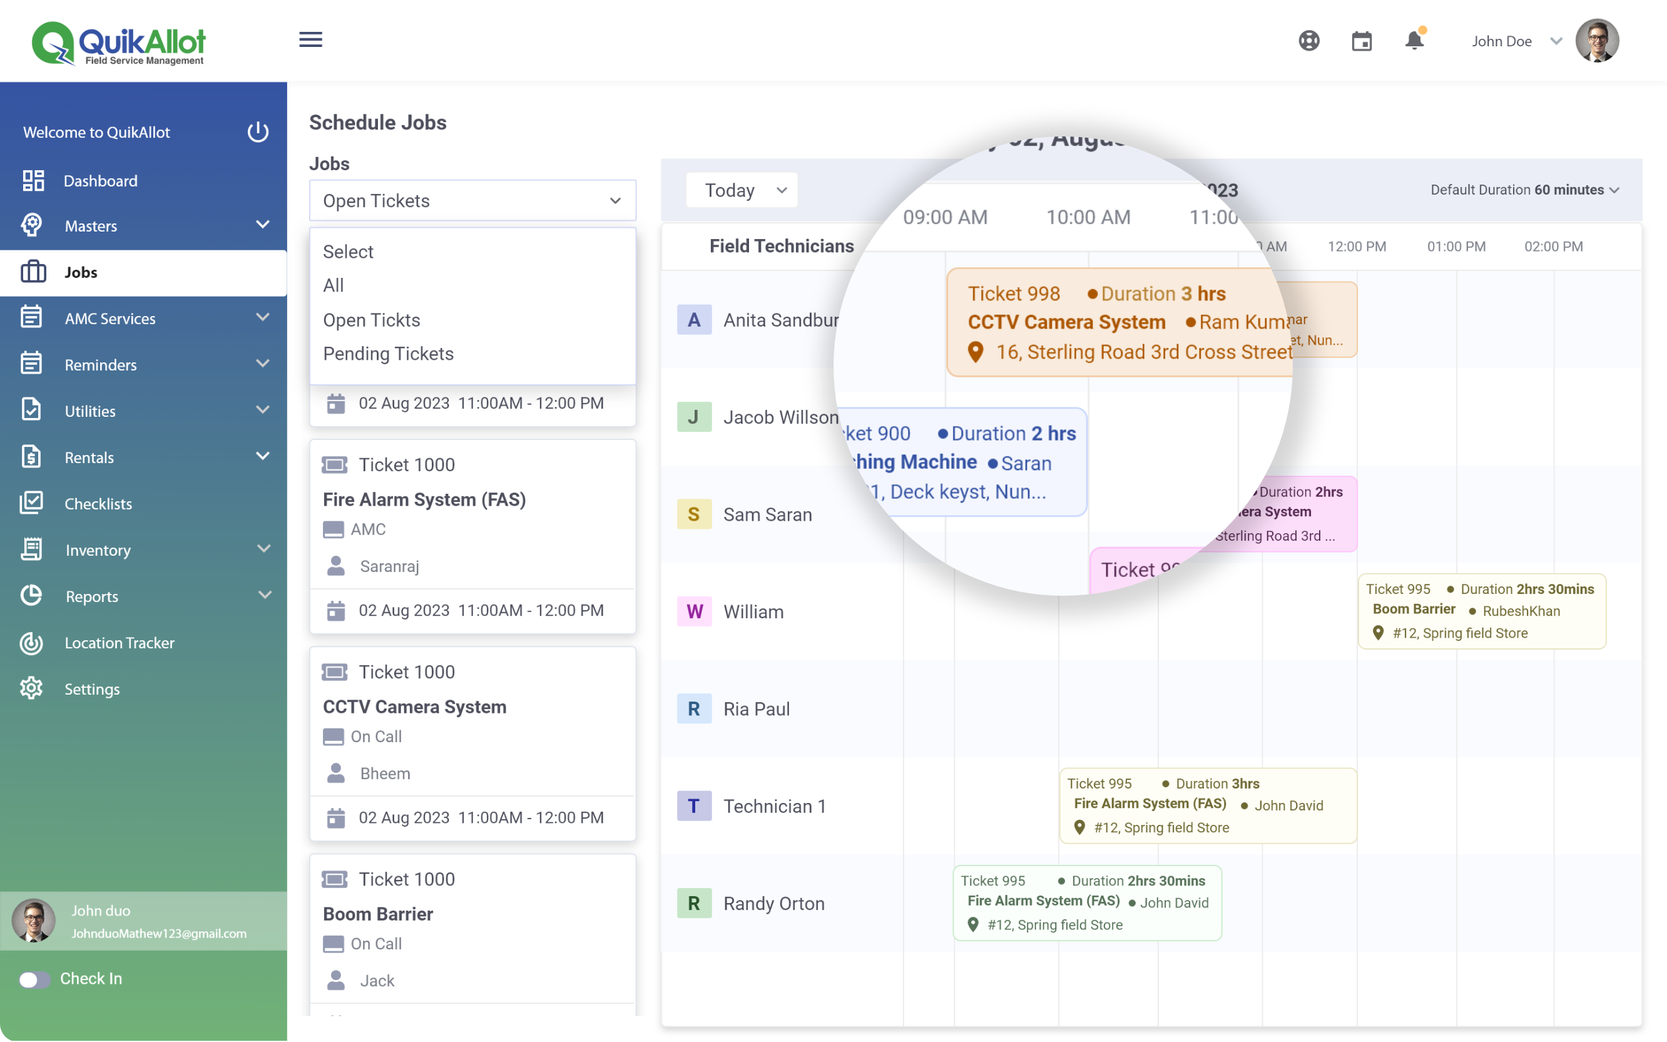Click the power logout icon
Image resolution: width=1667 pixels, height=1042 pixels.
pyautogui.click(x=258, y=131)
